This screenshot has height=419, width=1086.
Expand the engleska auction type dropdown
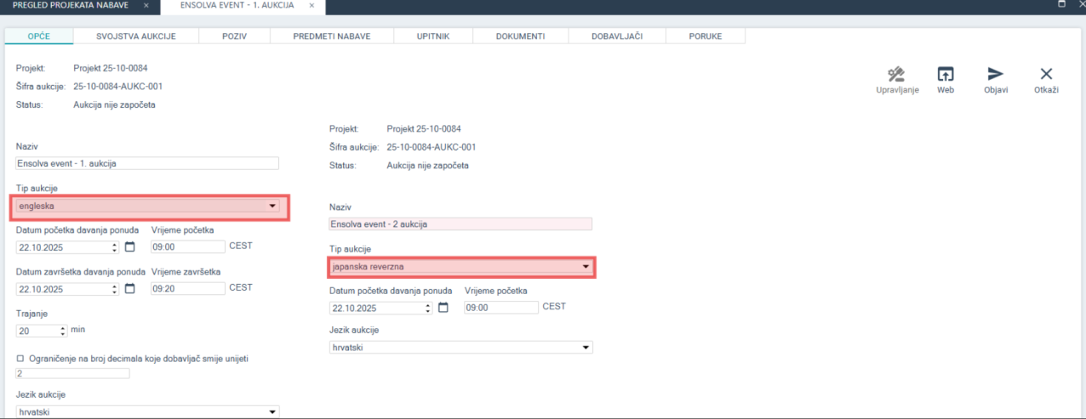(x=272, y=206)
